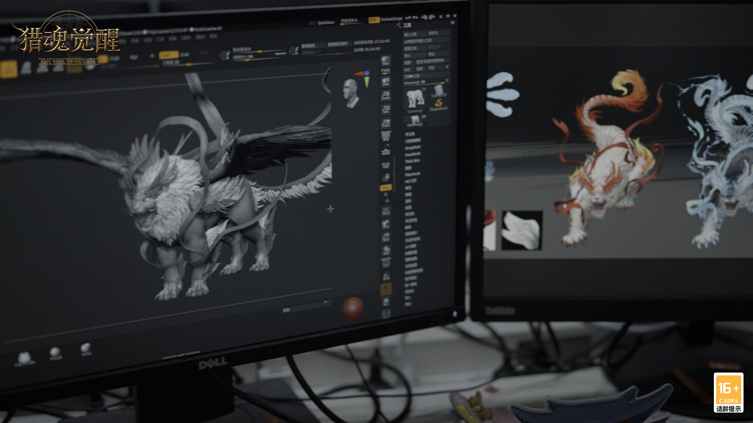Select the Scroll canvas icon on right shelf
The image size is (753, 423).
386,81
